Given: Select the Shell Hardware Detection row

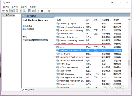Looking at the screenshot, I should point(89,50).
